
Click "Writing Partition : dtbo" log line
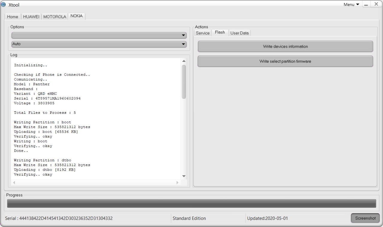coord(42,160)
